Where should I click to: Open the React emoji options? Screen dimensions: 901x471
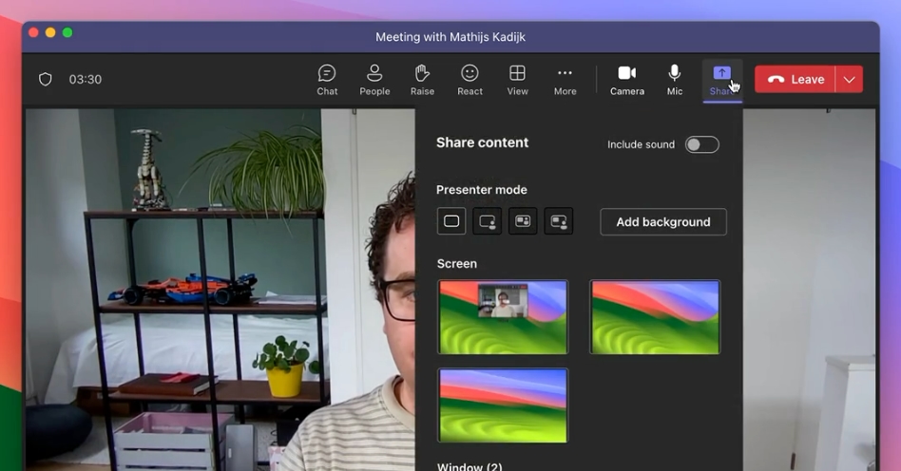coord(470,80)
